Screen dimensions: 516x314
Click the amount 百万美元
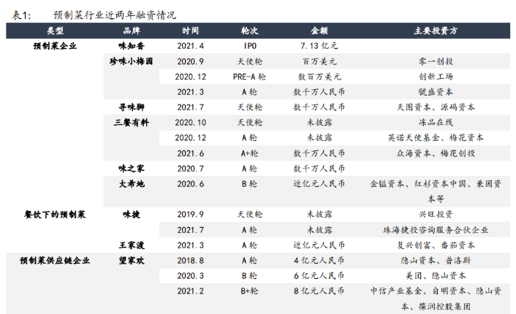point(319,61)
